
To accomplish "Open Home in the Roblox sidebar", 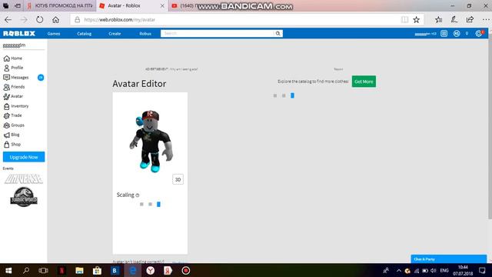I will click(x=13, y=58).
